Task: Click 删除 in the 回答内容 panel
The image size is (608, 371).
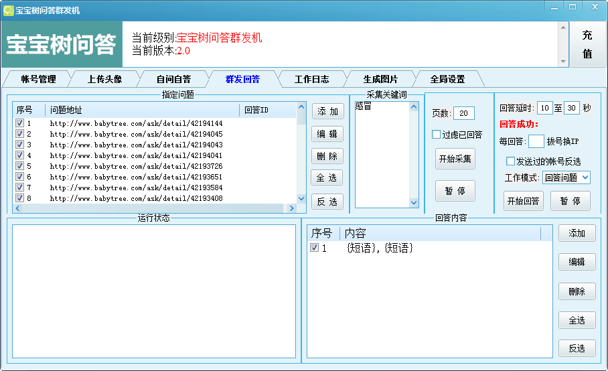Action: 577,291
